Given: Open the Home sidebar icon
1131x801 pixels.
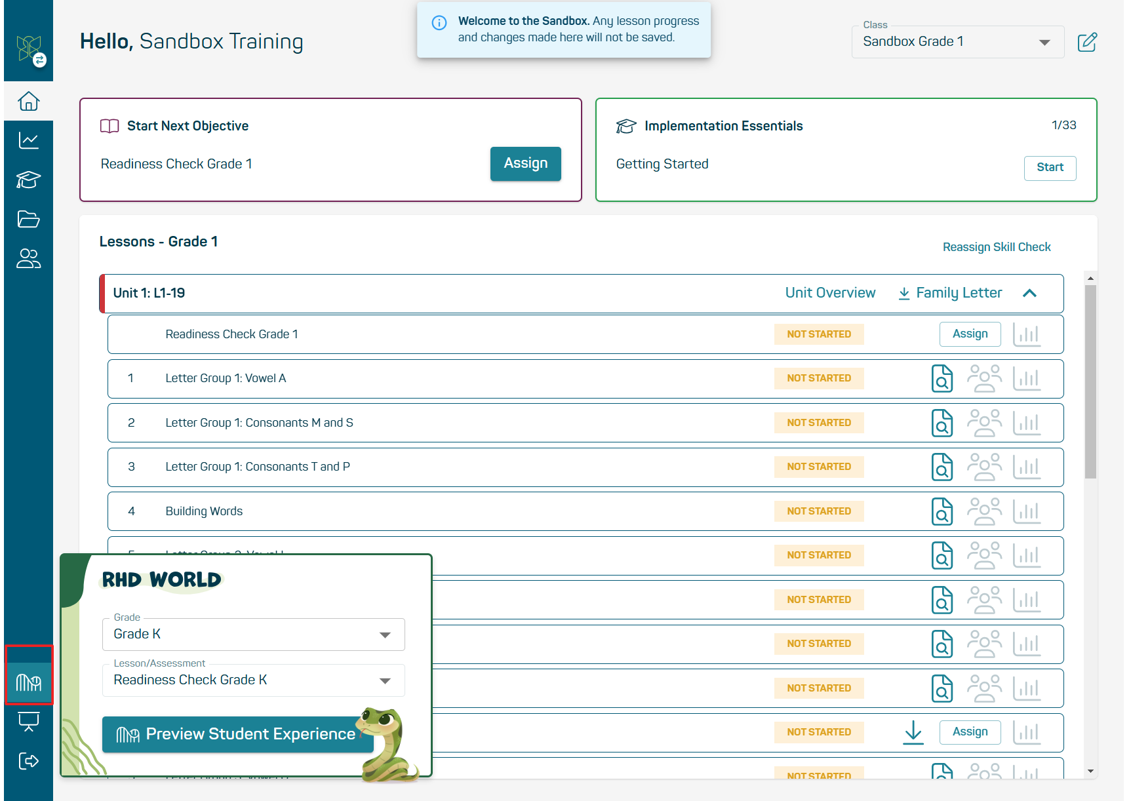Looking at the screenshot, I should (x=28, y=101).
